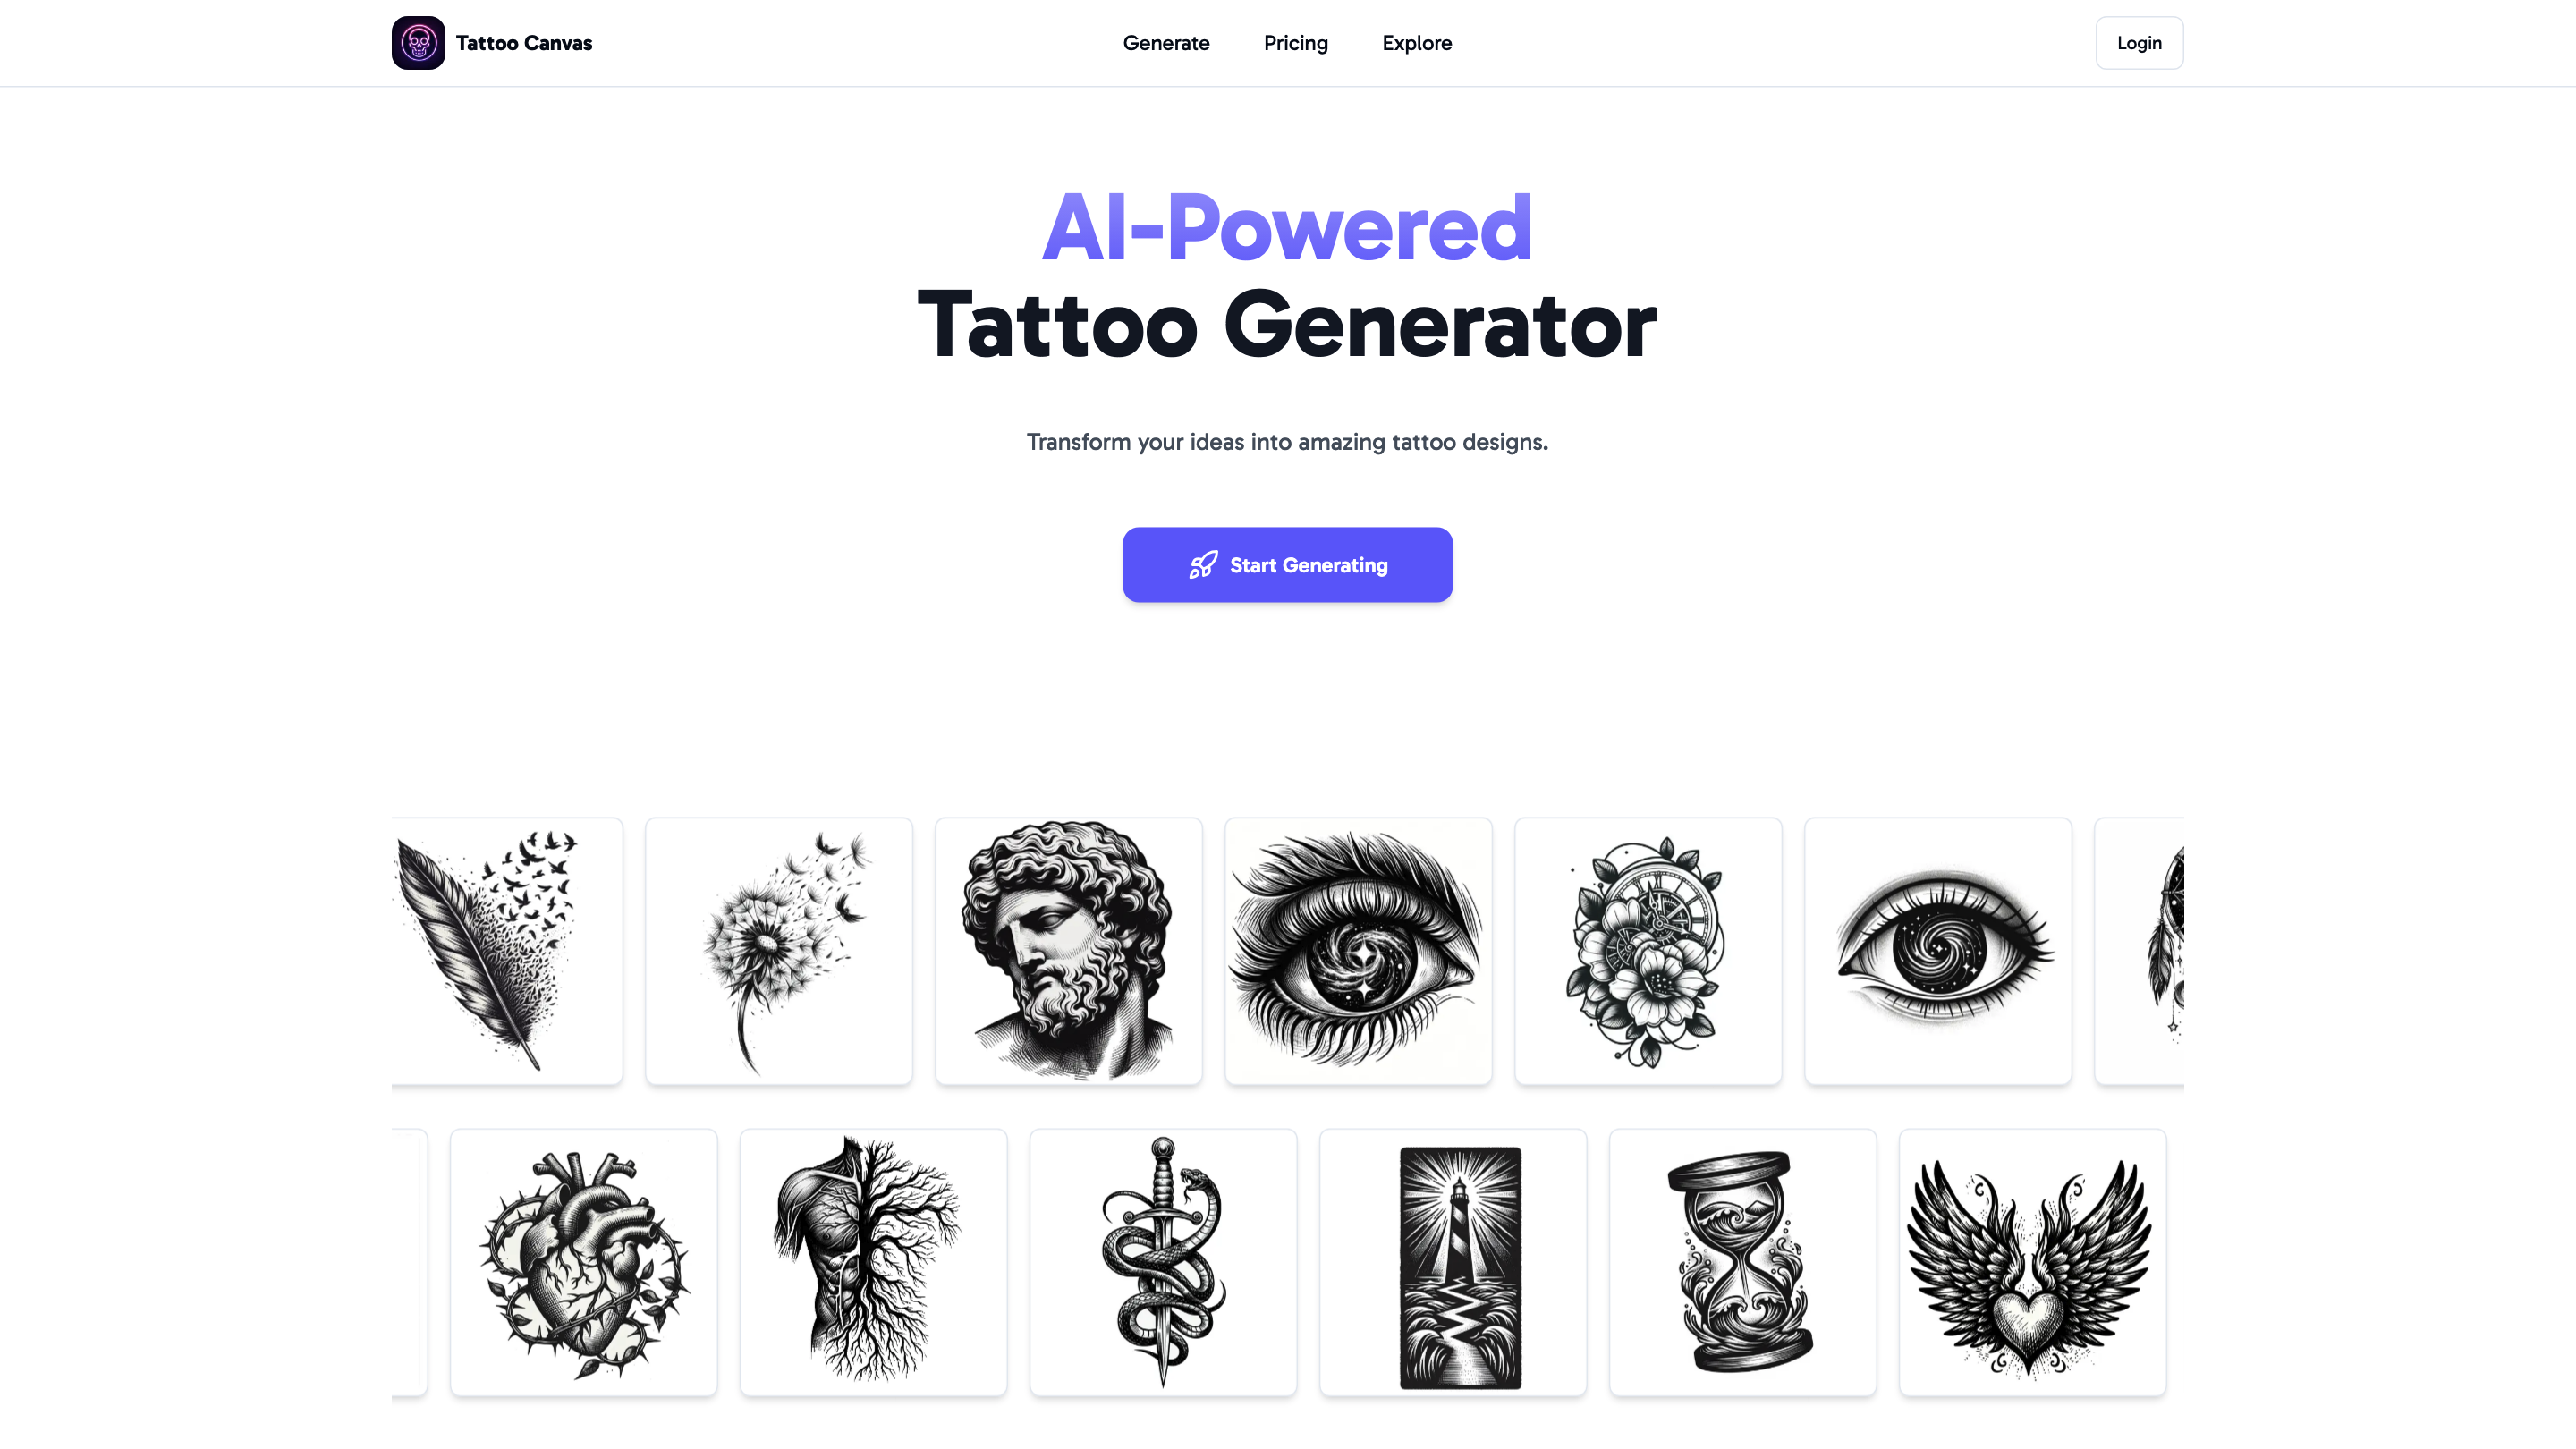
Task: Click the Login button
Action: [x=2139, y=43]
